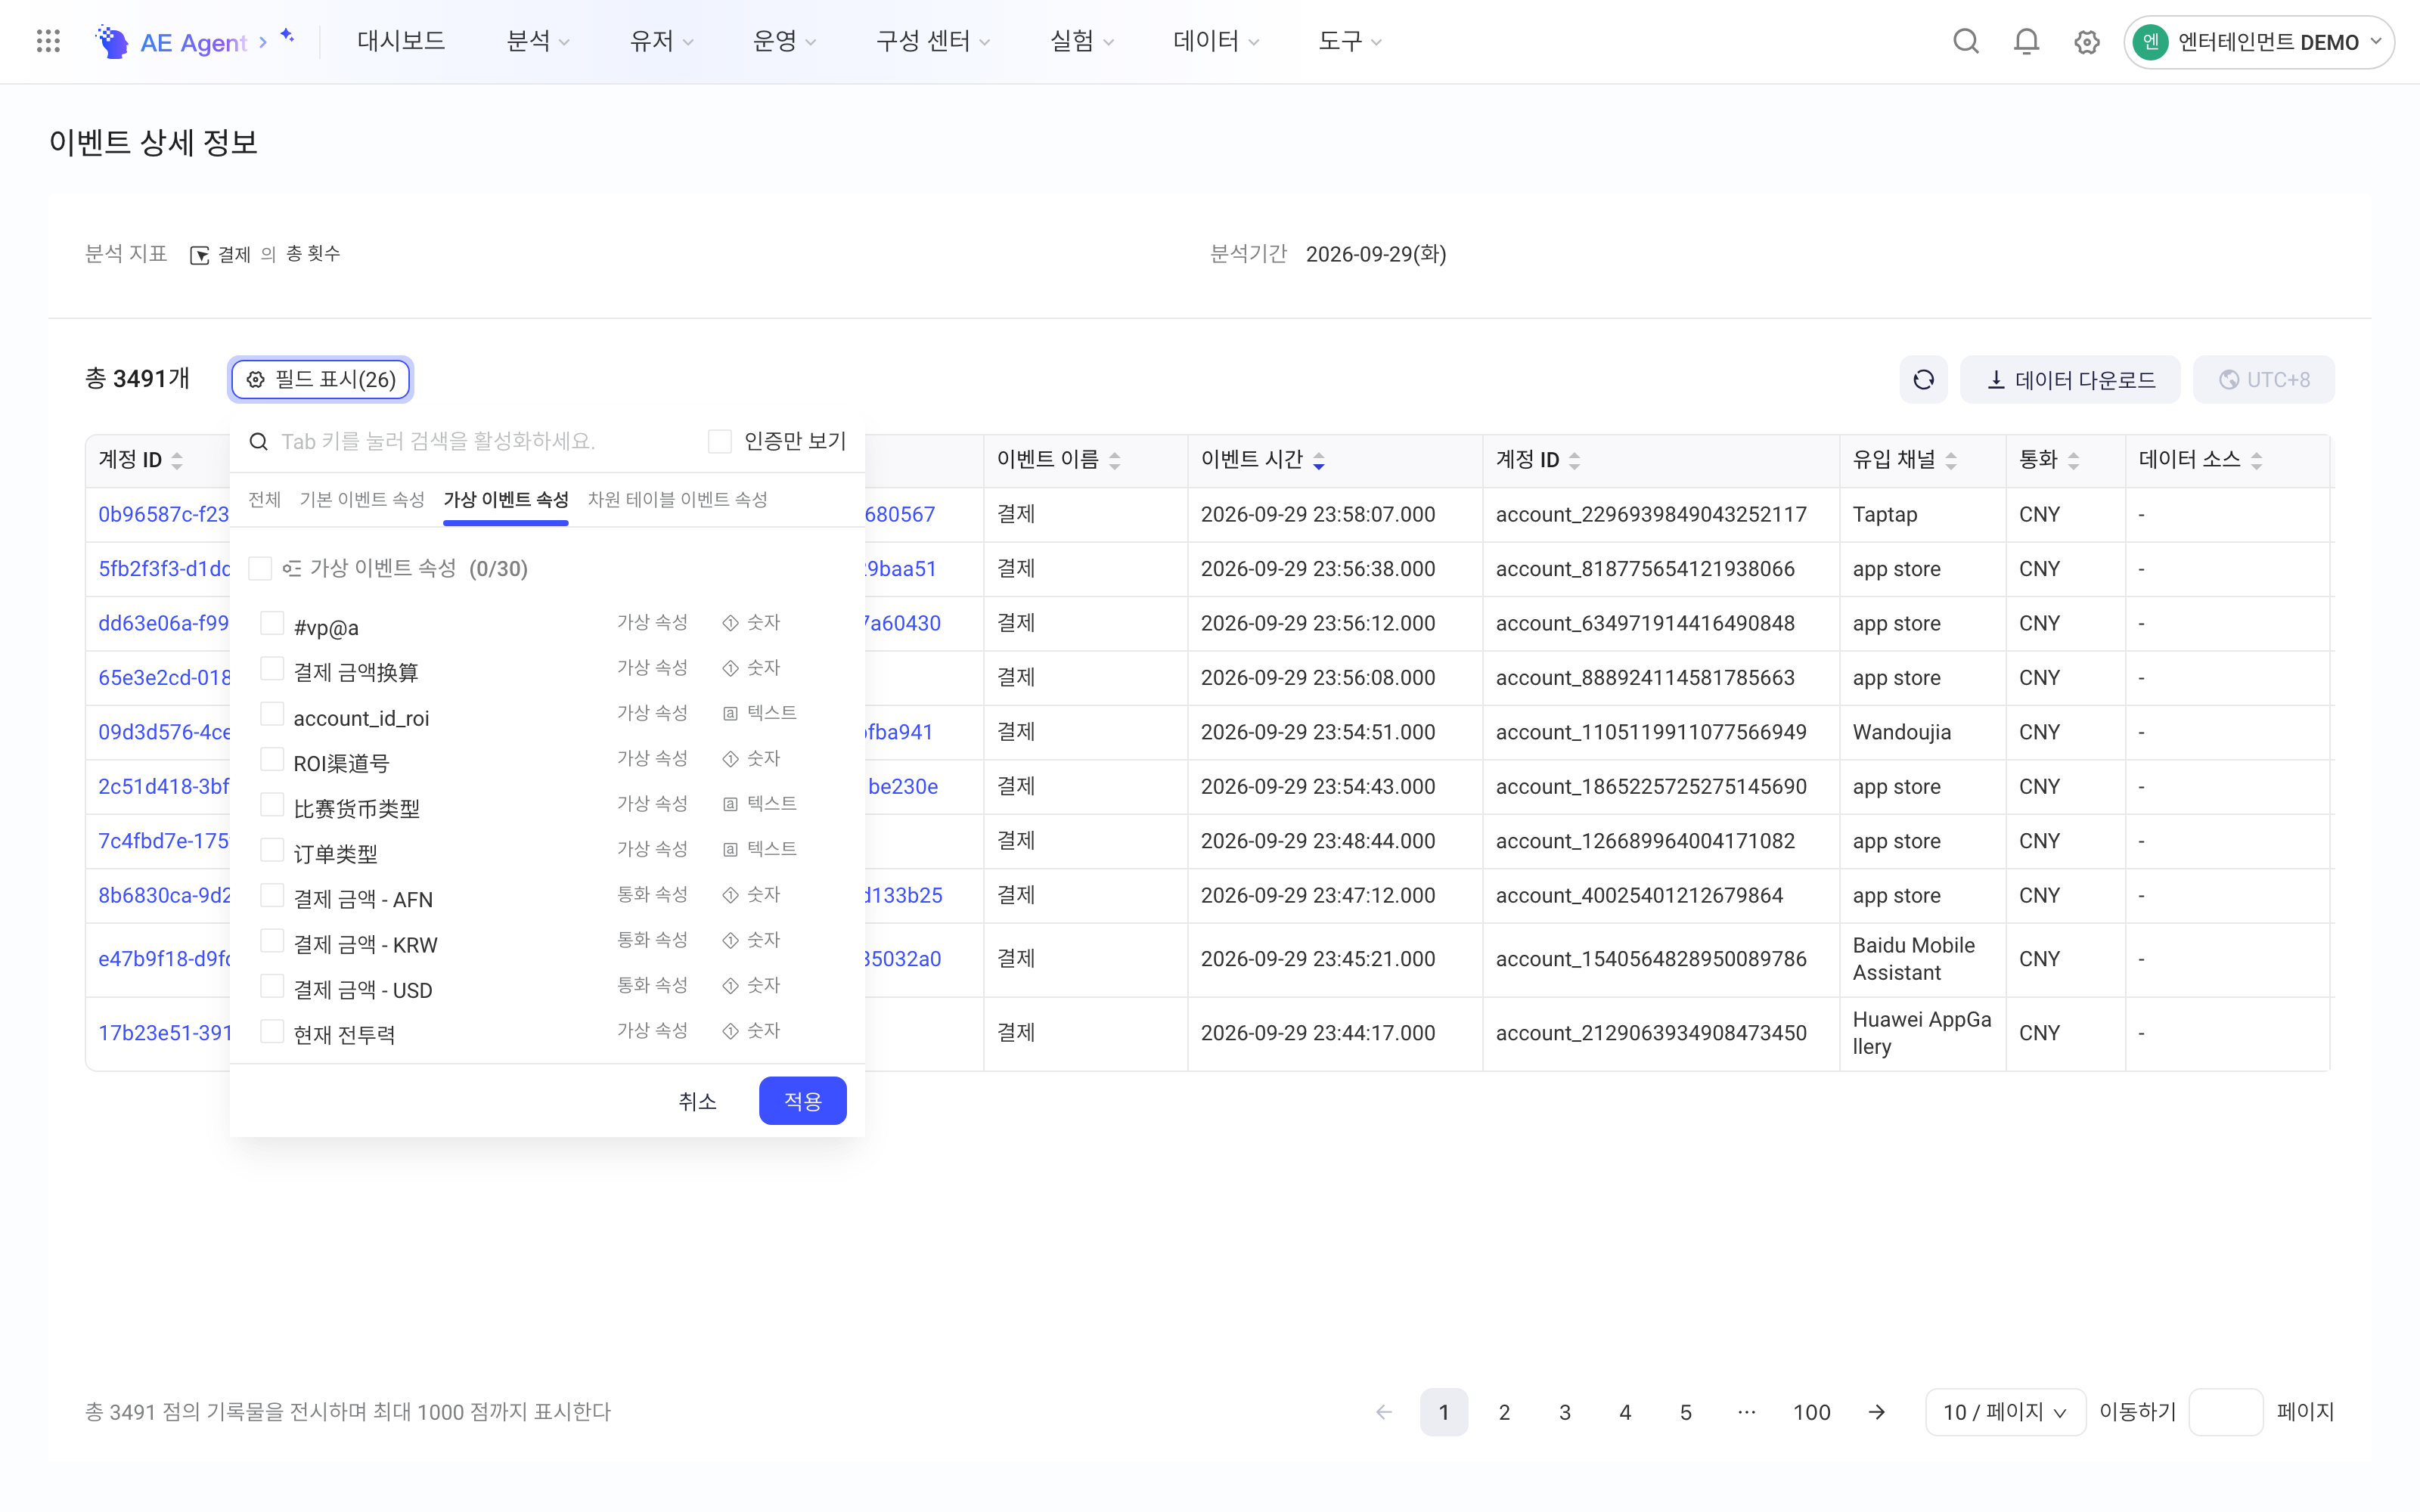This screenshot has width=2420, height=1512.
Task: Go to next page arrow
Action: 1877,1412
